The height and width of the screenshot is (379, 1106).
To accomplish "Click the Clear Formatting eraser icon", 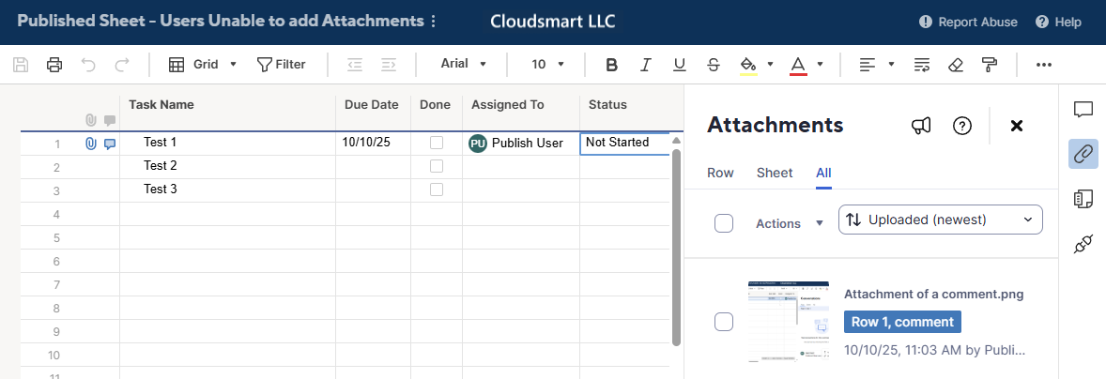I will click(x=956, y=65).
